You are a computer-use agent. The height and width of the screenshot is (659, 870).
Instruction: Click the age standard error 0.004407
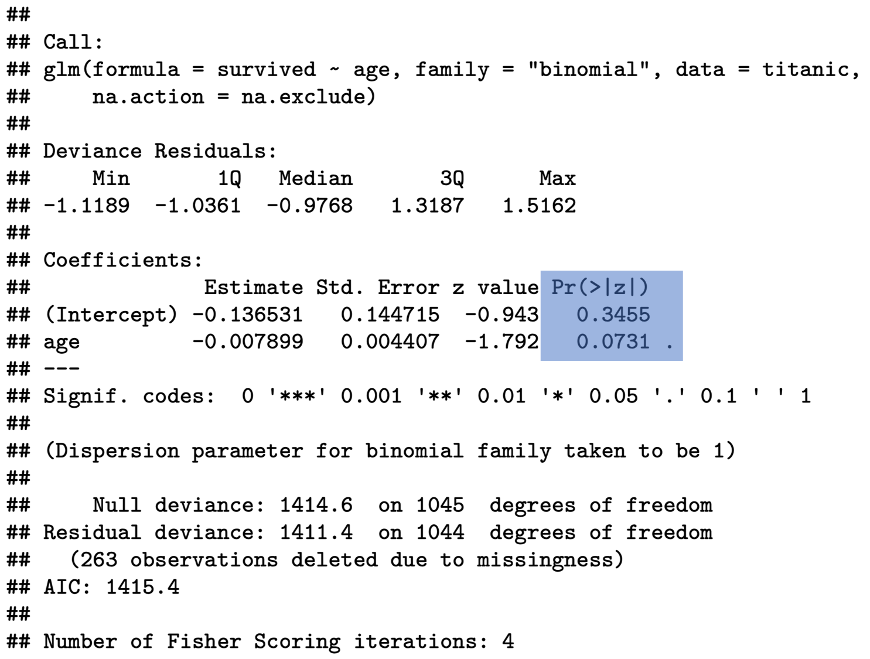tap(390, 342)
